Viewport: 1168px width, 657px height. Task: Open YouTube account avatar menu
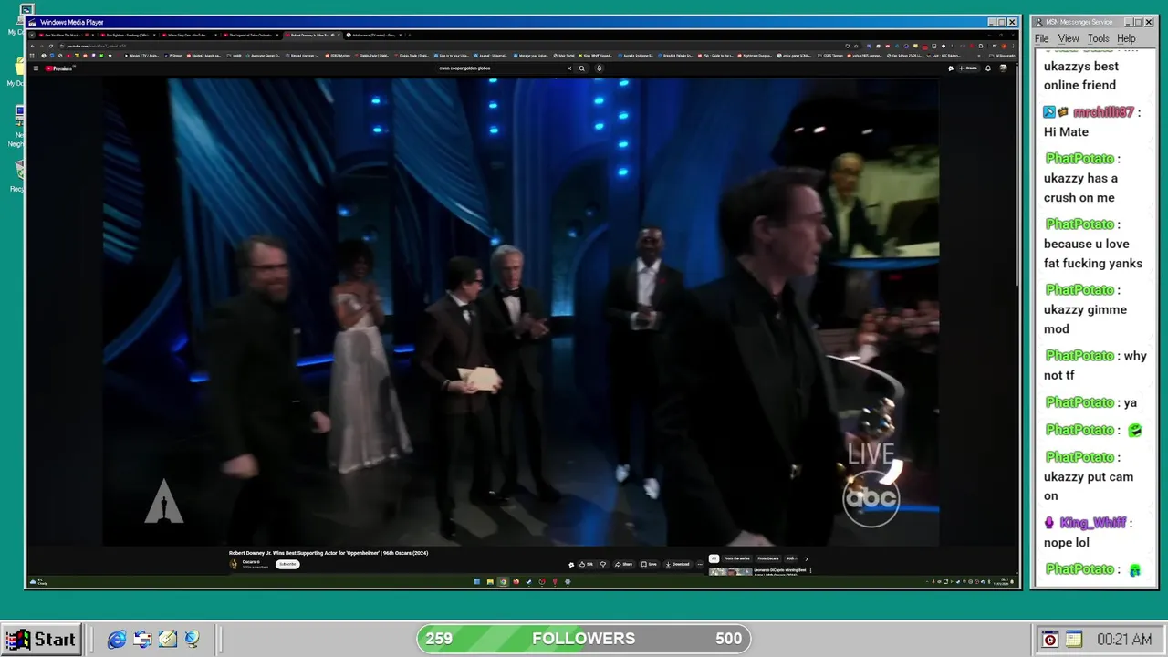coord(1004,68)
